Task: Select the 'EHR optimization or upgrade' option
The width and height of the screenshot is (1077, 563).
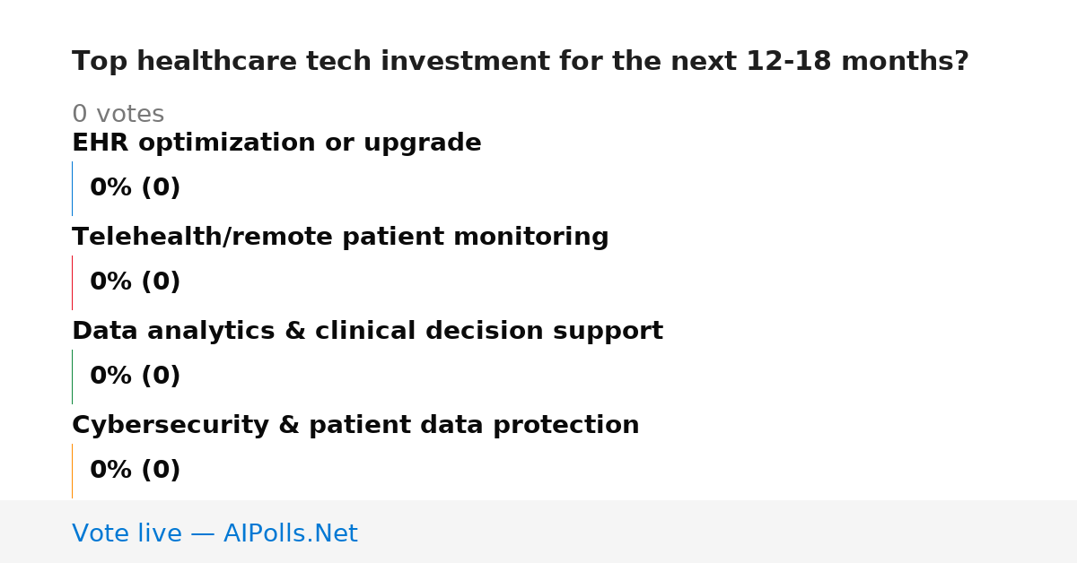Action: click(x=276, y=143)
